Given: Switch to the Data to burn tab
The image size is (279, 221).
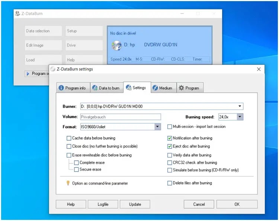Looking at the screenshot, I should click(x=107, y=88).
